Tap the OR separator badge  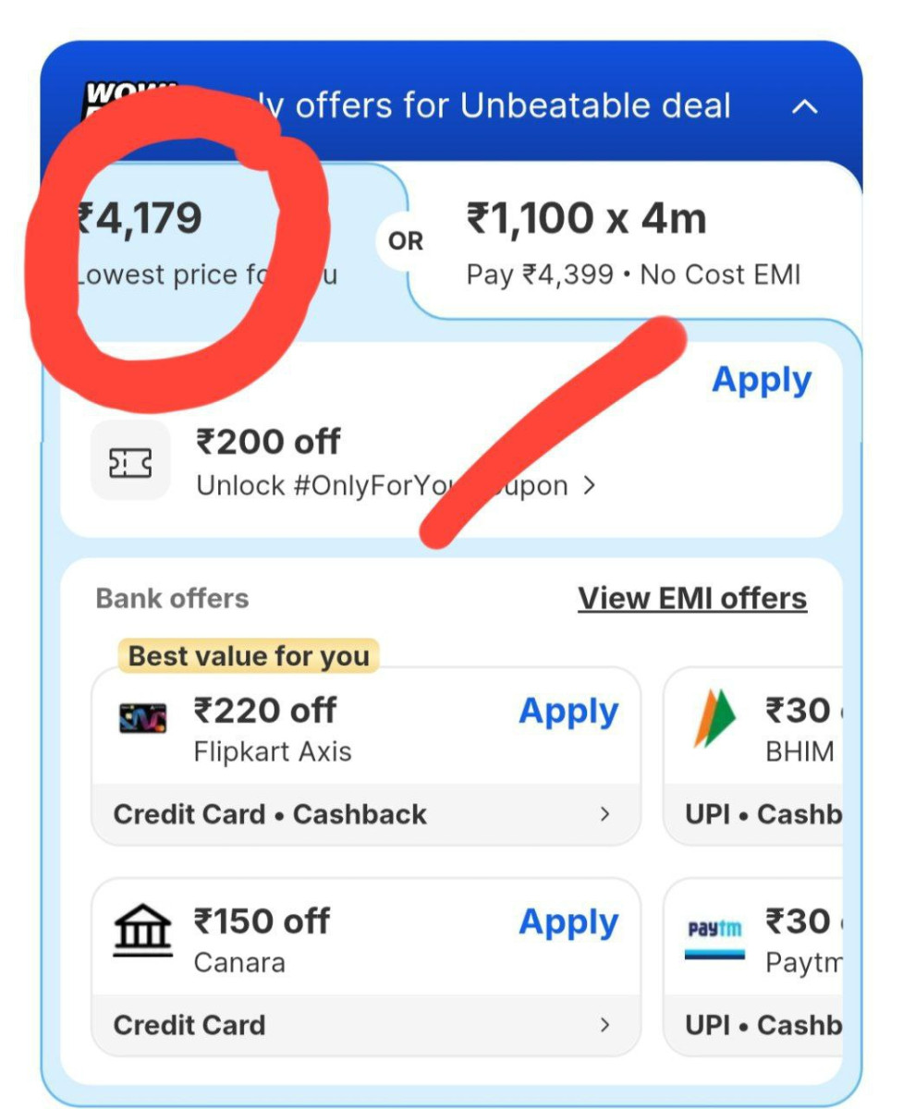tap(405, 242)
